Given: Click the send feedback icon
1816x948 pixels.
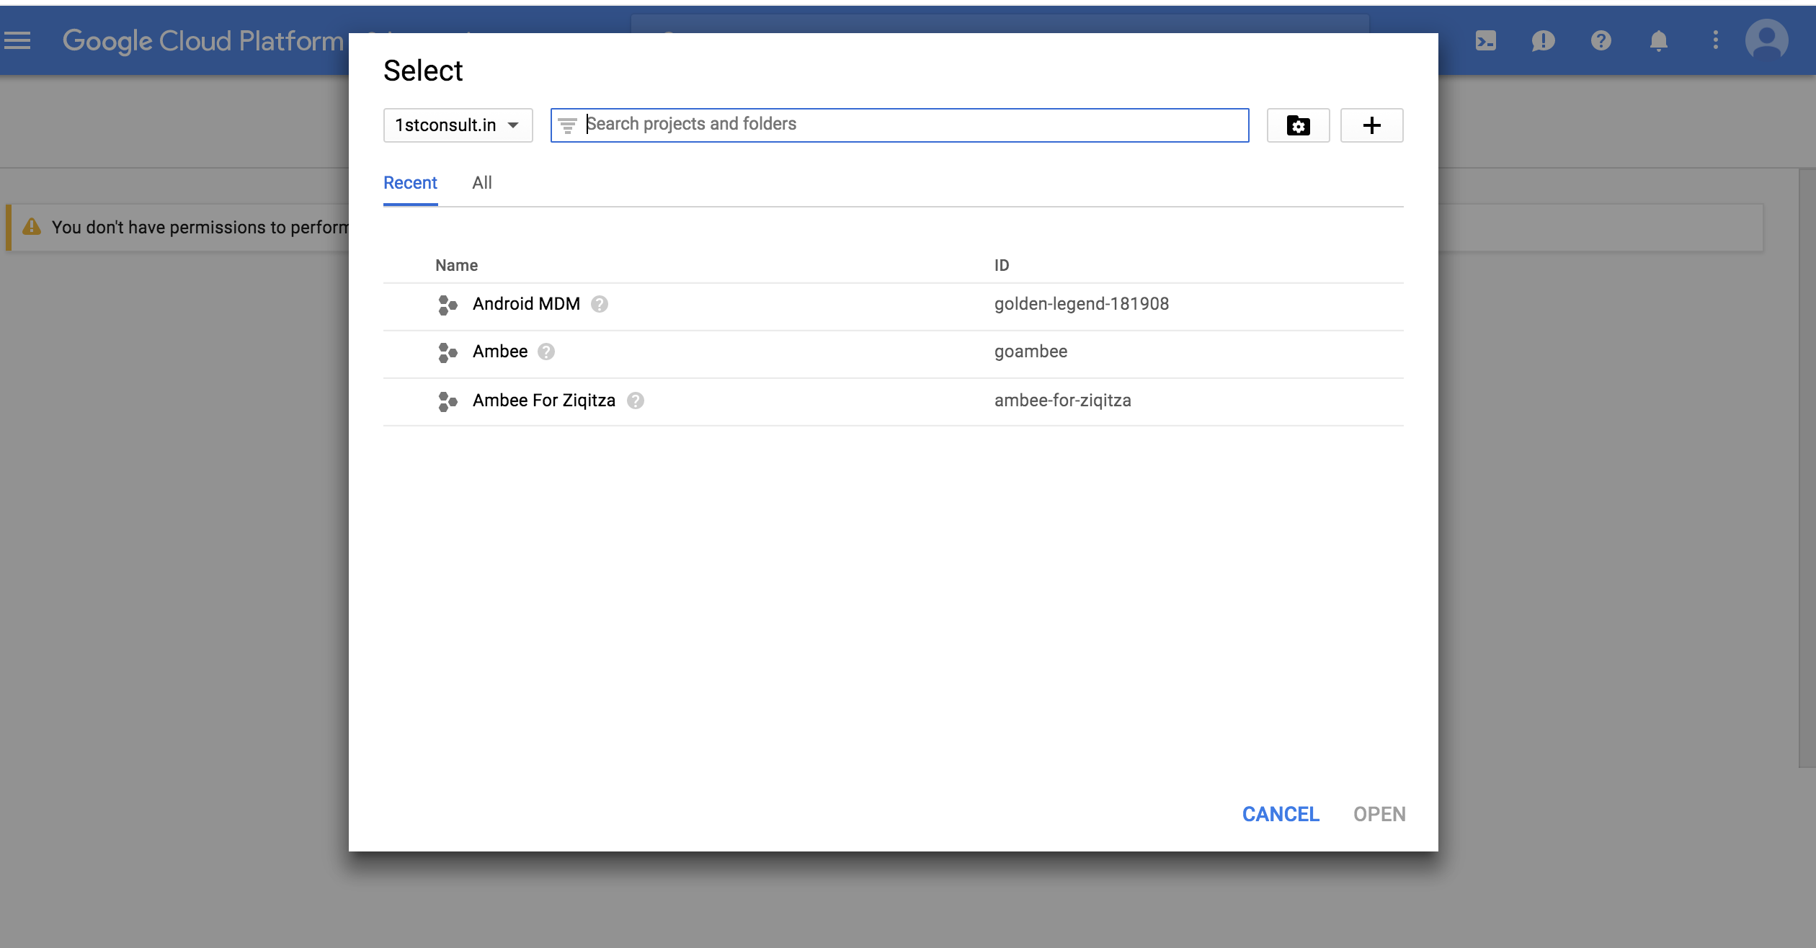Looking at the screenshot, I should coord(1543,40).
